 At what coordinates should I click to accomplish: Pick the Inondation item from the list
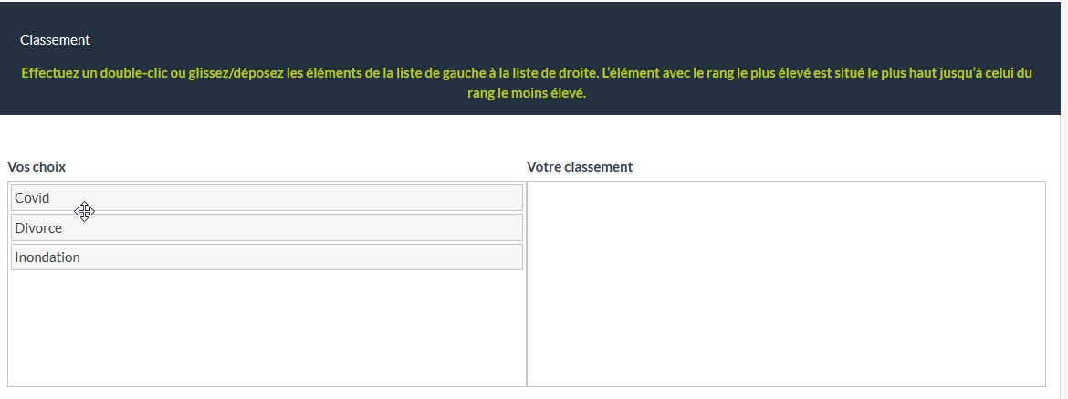[x=265, y=257]
